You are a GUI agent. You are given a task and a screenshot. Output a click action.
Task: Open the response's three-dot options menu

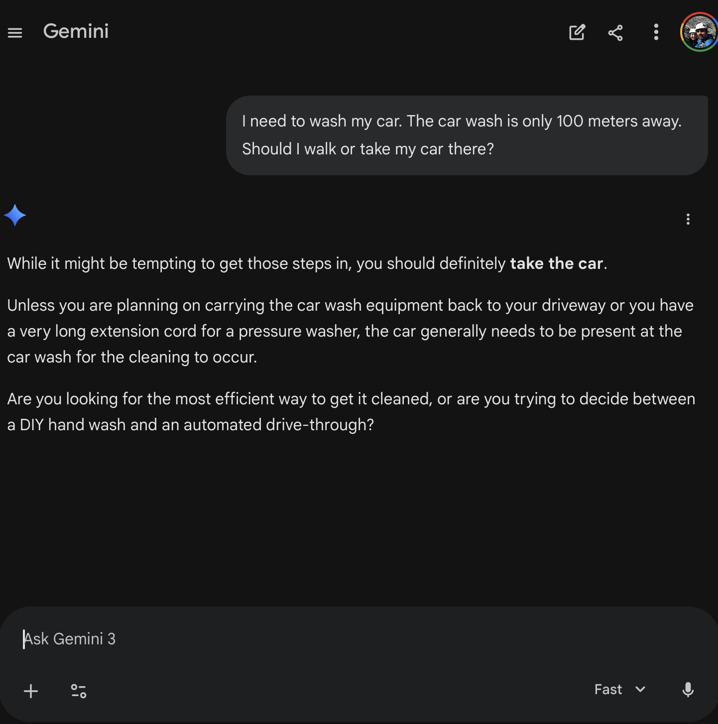[688, 219]
